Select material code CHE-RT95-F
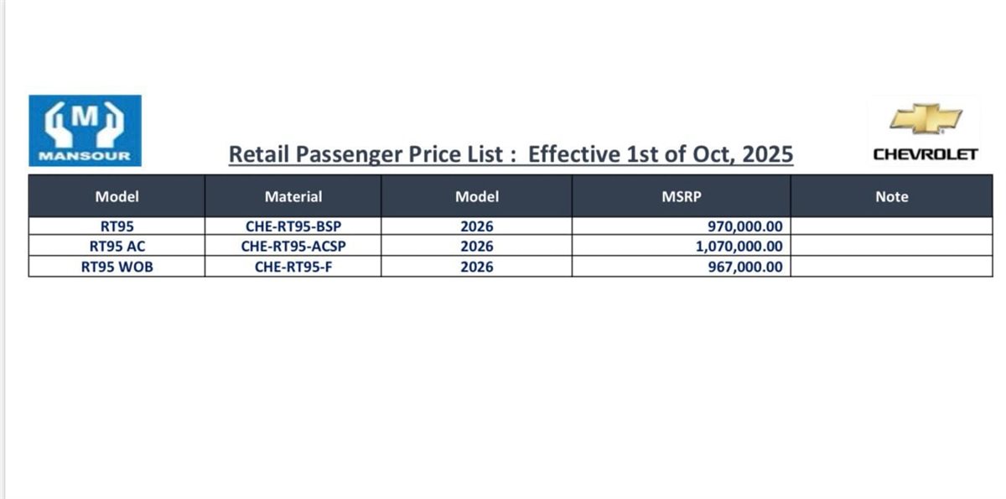Screen dimensions: 1006x499 tap(293, 267)
